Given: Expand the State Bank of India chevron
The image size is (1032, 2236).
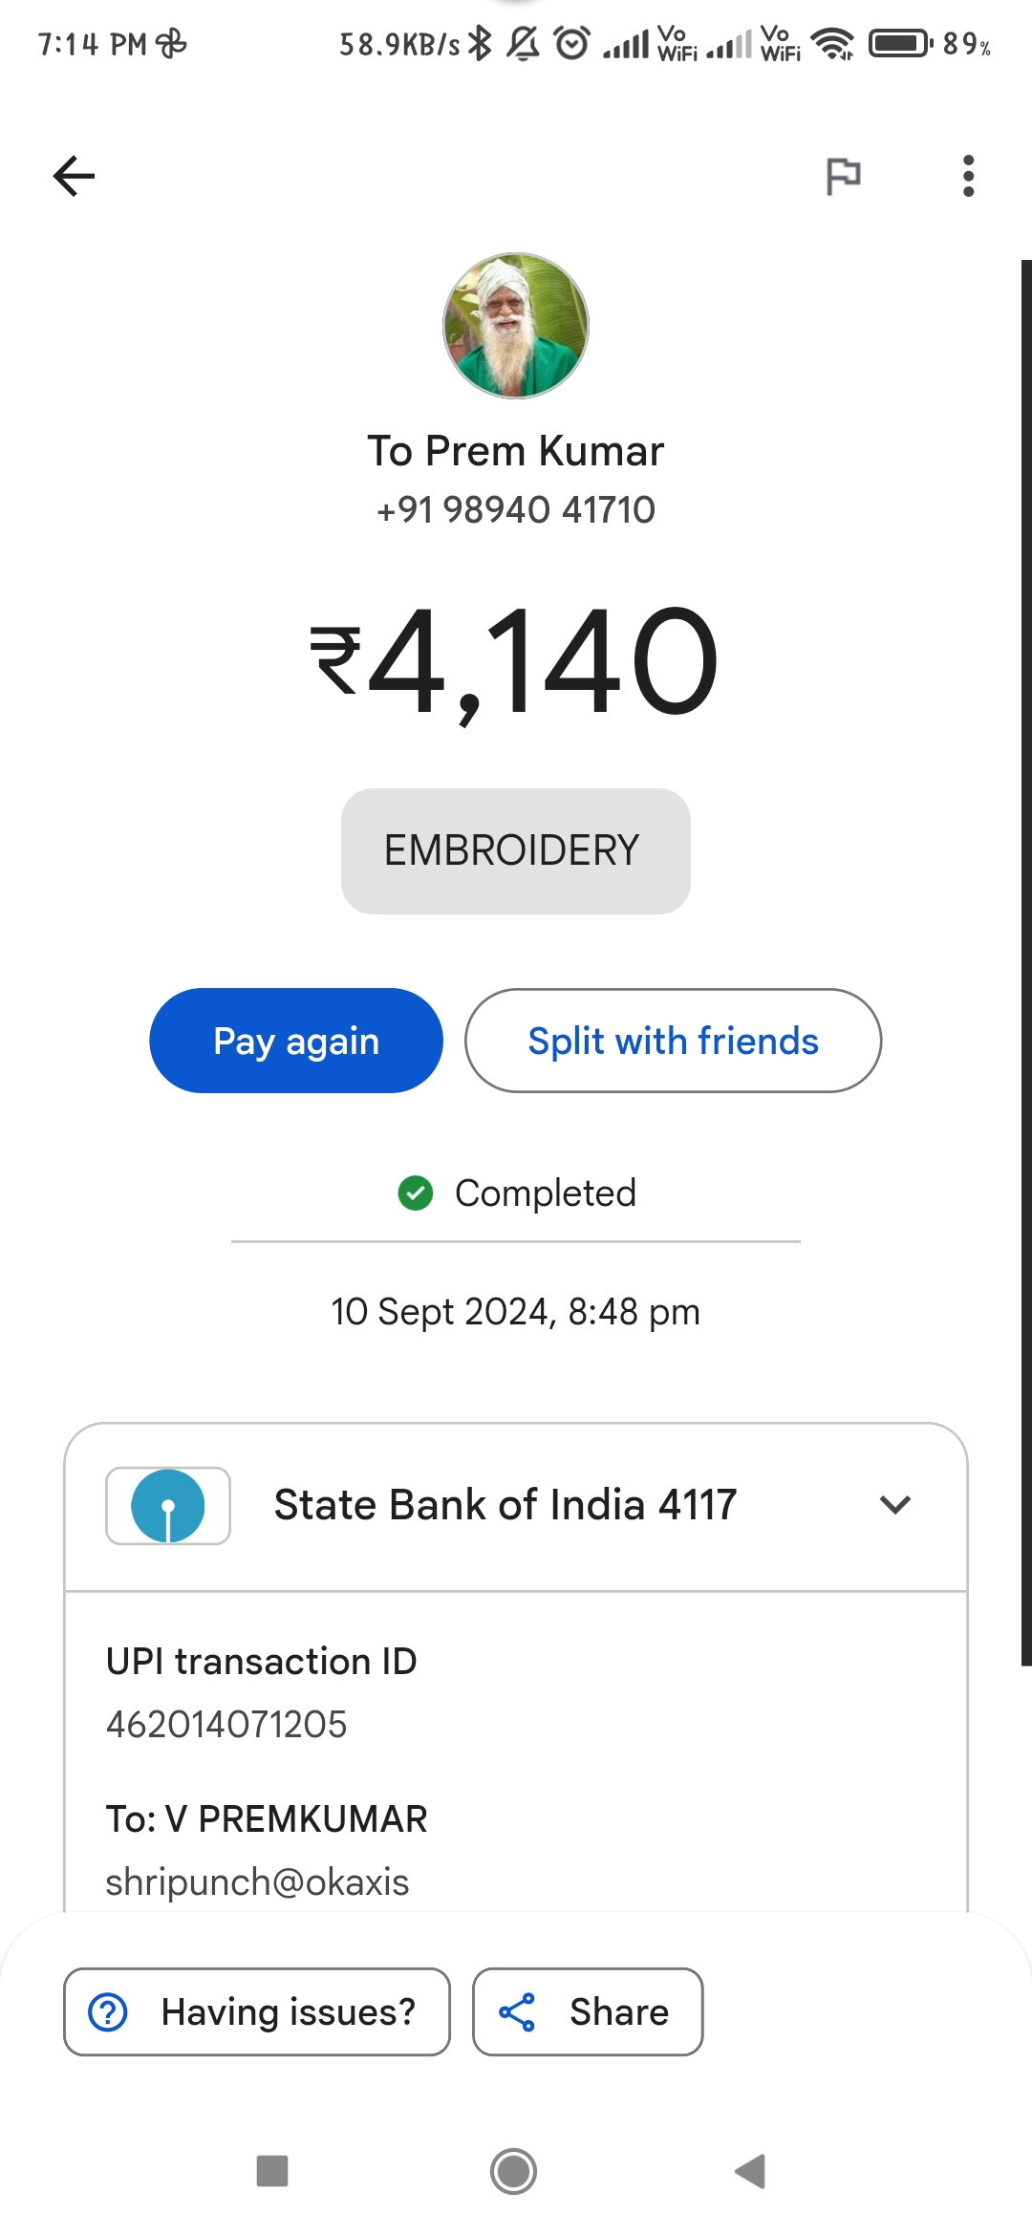Looking at the screenshot, I should pyautogui.click(x=895, y=1505).
